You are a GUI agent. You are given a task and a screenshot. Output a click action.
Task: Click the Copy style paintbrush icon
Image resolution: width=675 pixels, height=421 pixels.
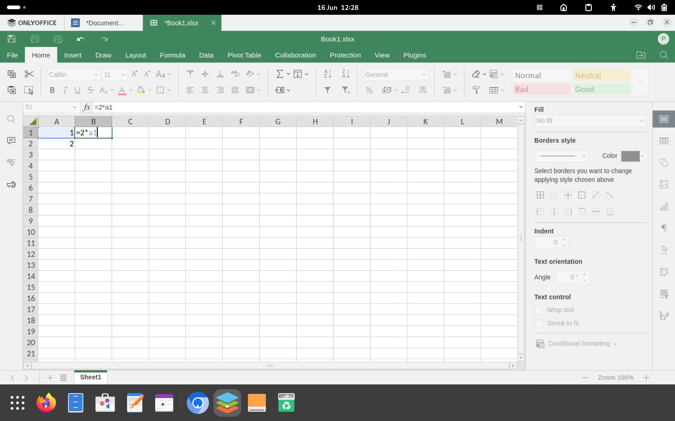[476, 90]
